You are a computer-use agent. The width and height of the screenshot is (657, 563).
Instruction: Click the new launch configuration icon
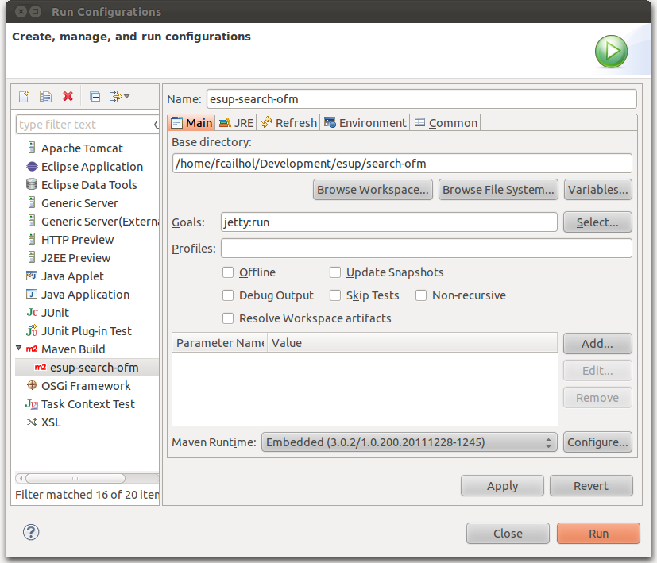(24, 96)
